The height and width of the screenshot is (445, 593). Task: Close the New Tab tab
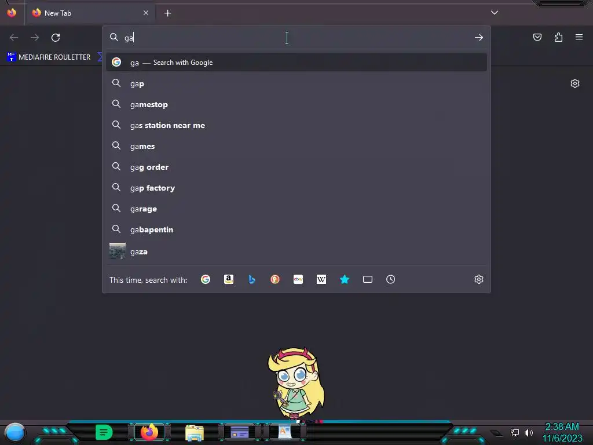(146, 13)
